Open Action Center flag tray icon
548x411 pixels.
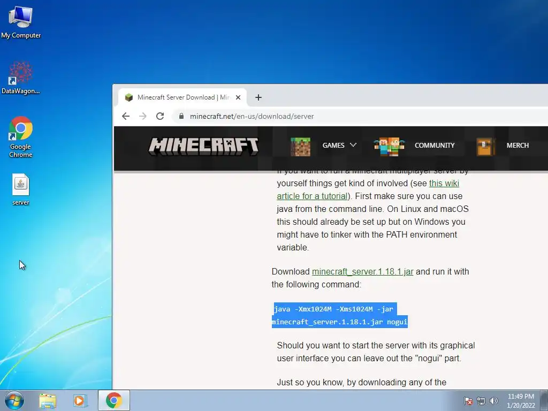point(468,401)
